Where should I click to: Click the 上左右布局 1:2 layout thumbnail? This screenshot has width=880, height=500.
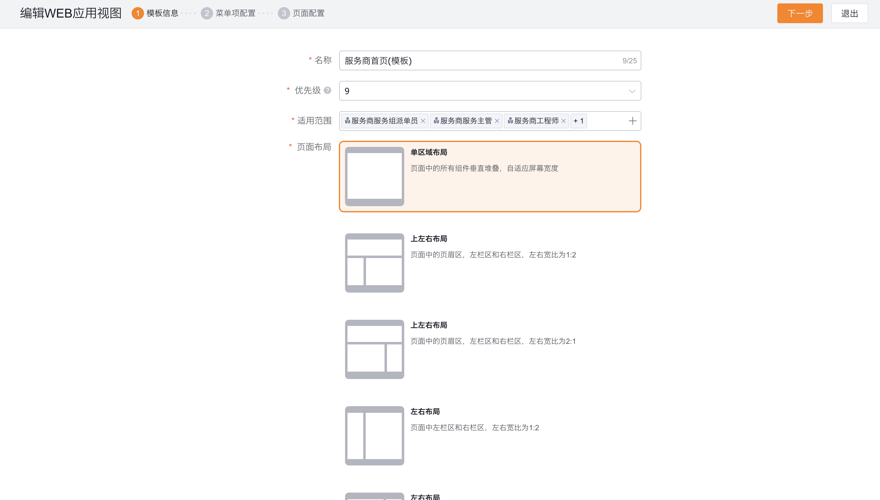coord(374,263)
